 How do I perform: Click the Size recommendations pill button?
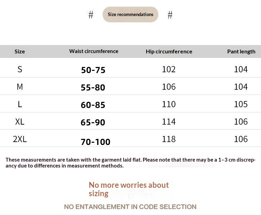[x=130, y=15]
